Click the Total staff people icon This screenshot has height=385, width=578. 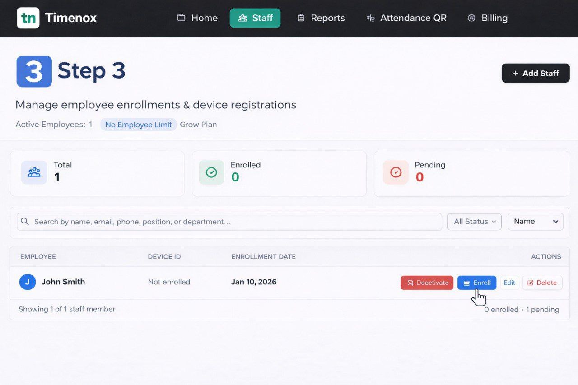[x=34, y=172]
